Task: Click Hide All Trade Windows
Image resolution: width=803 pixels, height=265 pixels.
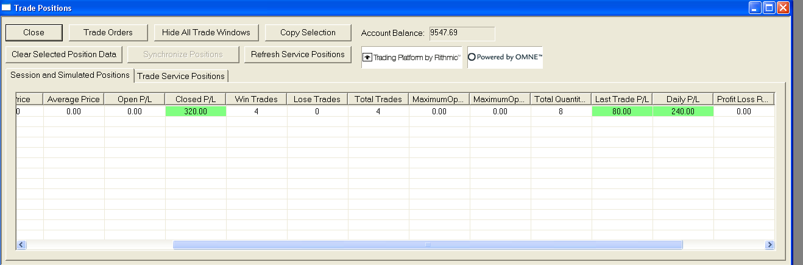Action: (x=206, y=32)
